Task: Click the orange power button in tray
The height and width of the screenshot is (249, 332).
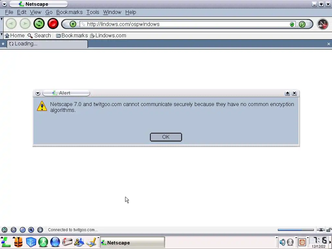Action: tap(302, 242)
